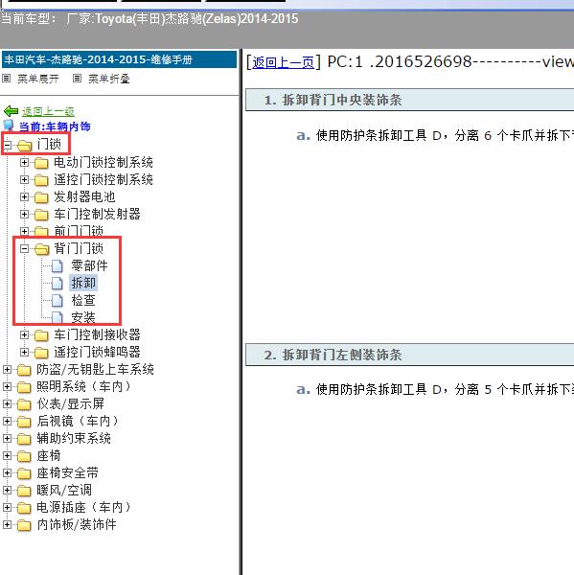This screenshot has width=574, height=575.
Task: Click the 丰田汽车-杰路驰-2014-2015-维修手册 title bar
Action: 119,59
